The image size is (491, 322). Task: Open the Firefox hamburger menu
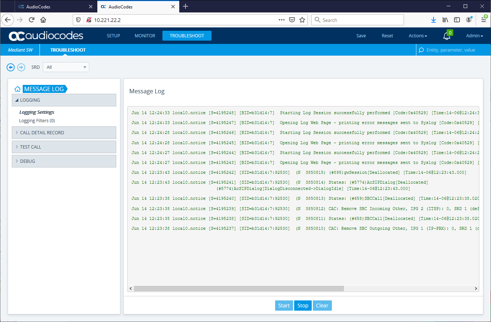tap(484, 20)
